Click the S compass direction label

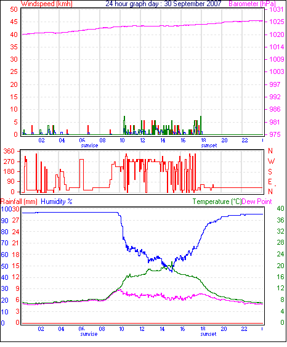point(270,172)
